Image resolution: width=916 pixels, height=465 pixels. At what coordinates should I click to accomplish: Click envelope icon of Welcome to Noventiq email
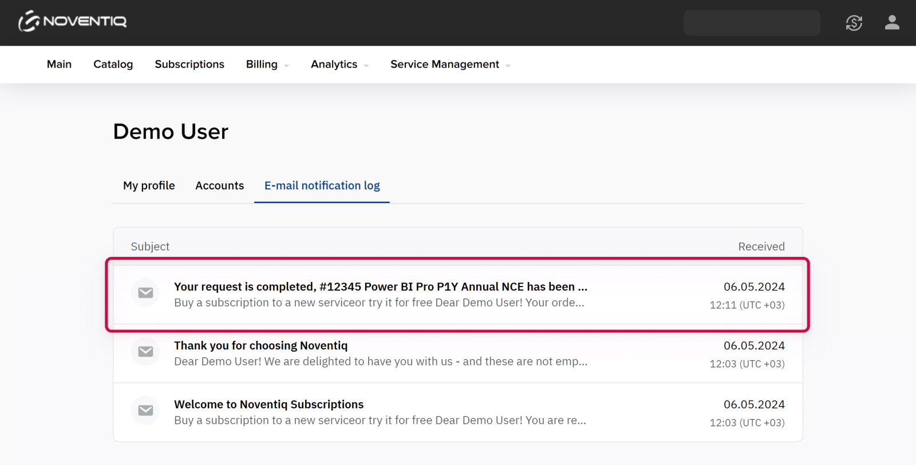(x=145, y=411)
